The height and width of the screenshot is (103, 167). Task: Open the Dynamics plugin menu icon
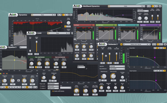(70, 15)
